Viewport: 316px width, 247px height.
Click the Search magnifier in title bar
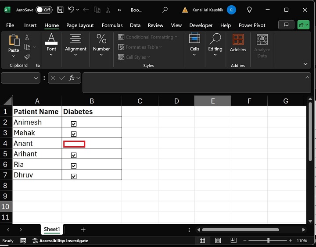pos(165,10)
